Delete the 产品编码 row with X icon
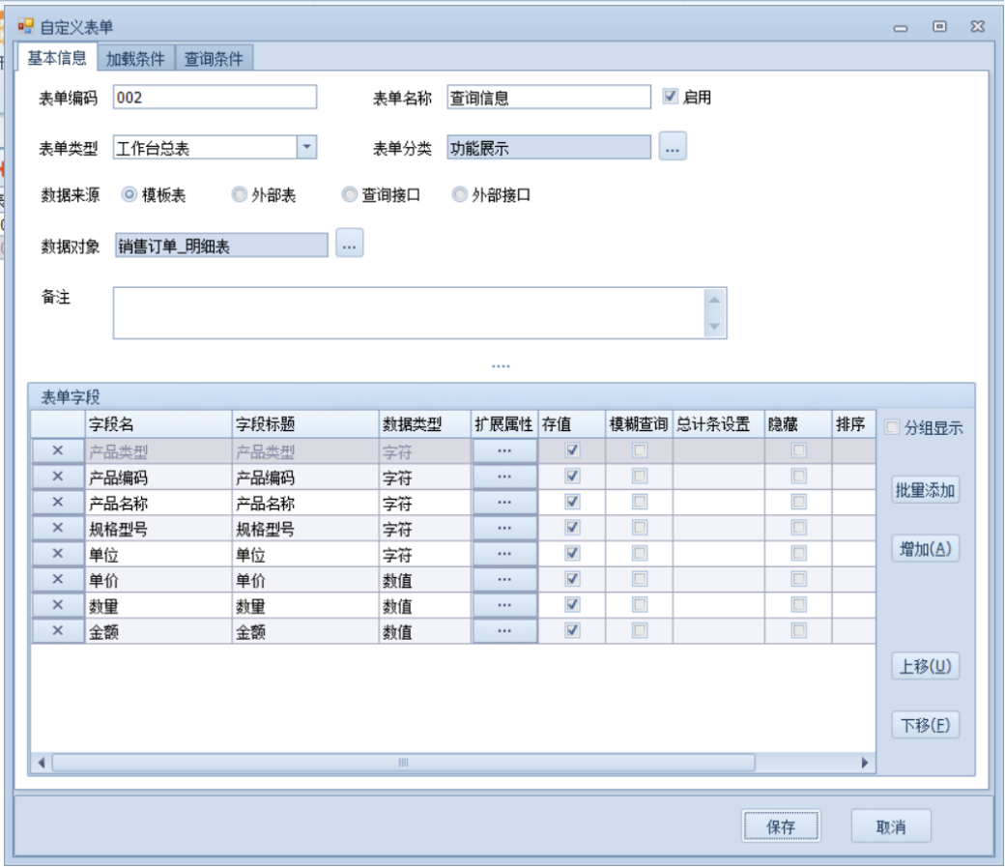This screenshot has width=1005, height=868. (x=57, y=477)
